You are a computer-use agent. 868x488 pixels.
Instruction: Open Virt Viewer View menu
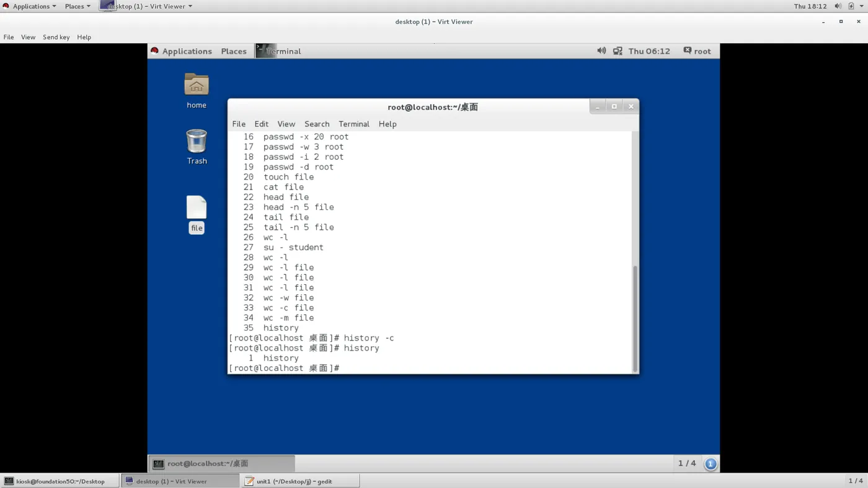point(28,37)
